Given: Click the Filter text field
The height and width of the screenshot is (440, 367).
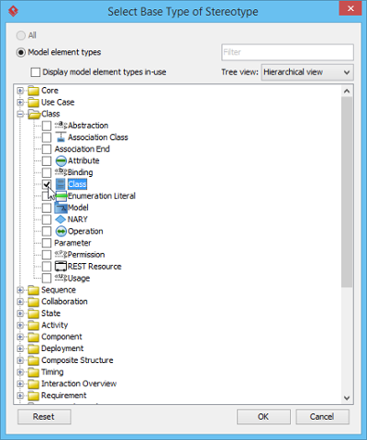Looking at the screenshot, I should (287, 52).
